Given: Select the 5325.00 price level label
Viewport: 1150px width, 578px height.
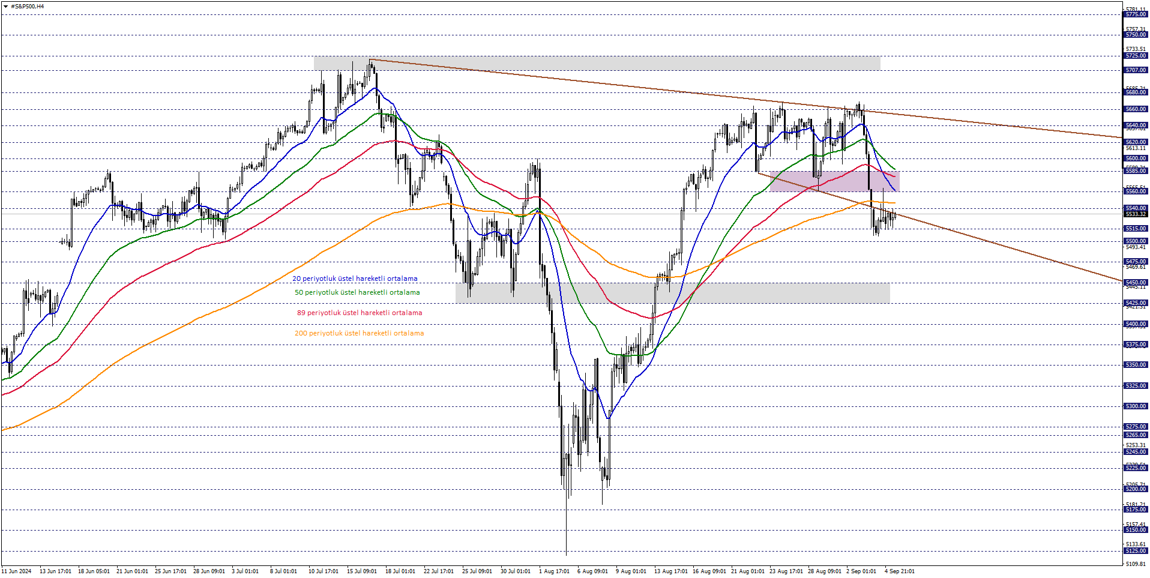Looking at the screenshot, I should click(1136, 386).
